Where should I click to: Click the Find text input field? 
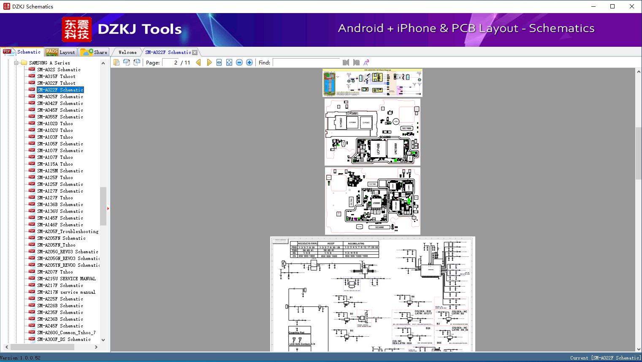pyautogui.click(x=306, y=62)
